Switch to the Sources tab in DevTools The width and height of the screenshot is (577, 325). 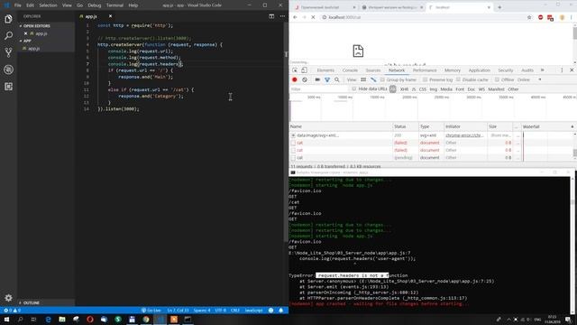[x=372, y=70]
